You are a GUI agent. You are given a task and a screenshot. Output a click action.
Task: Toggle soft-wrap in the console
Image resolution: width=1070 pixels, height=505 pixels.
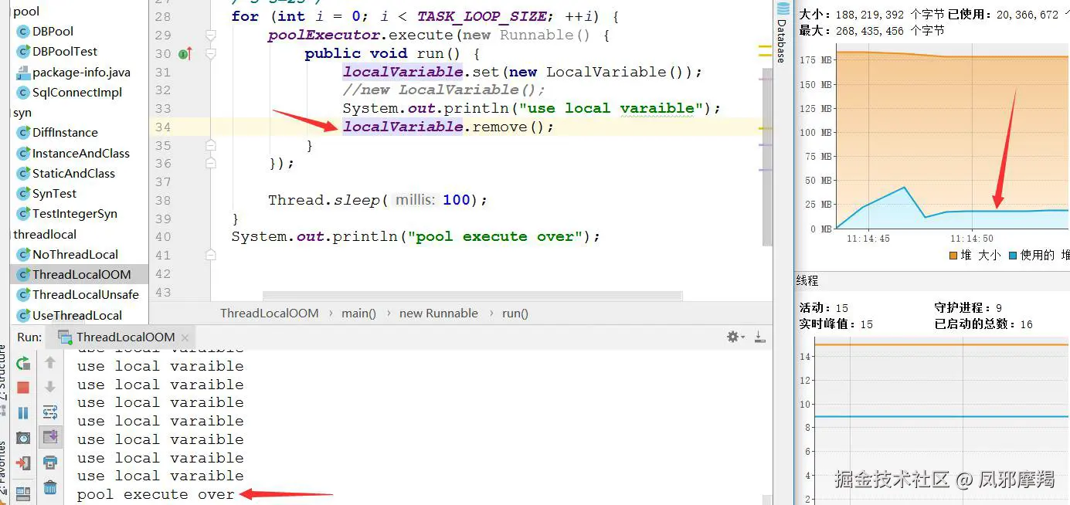tap(50, 412)
